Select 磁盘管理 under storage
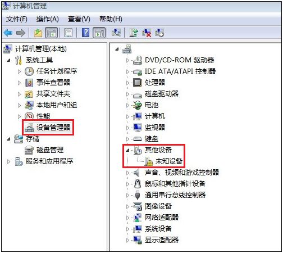This screenshot has width=283, height=253. click(50, 150)
